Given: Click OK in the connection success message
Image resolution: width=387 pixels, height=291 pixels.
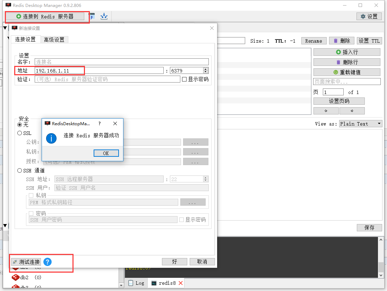Looking at the screenshot, I should [106, 153].
